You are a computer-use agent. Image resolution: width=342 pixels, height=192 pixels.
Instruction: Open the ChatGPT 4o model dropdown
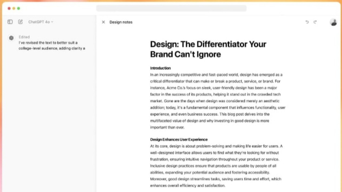click(41, 22)
